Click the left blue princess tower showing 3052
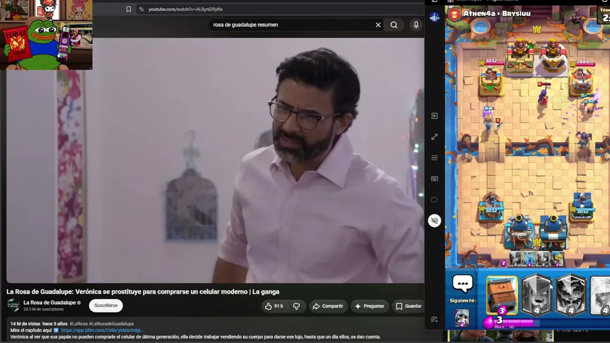610x343 pixels. [x=491, y=207]
